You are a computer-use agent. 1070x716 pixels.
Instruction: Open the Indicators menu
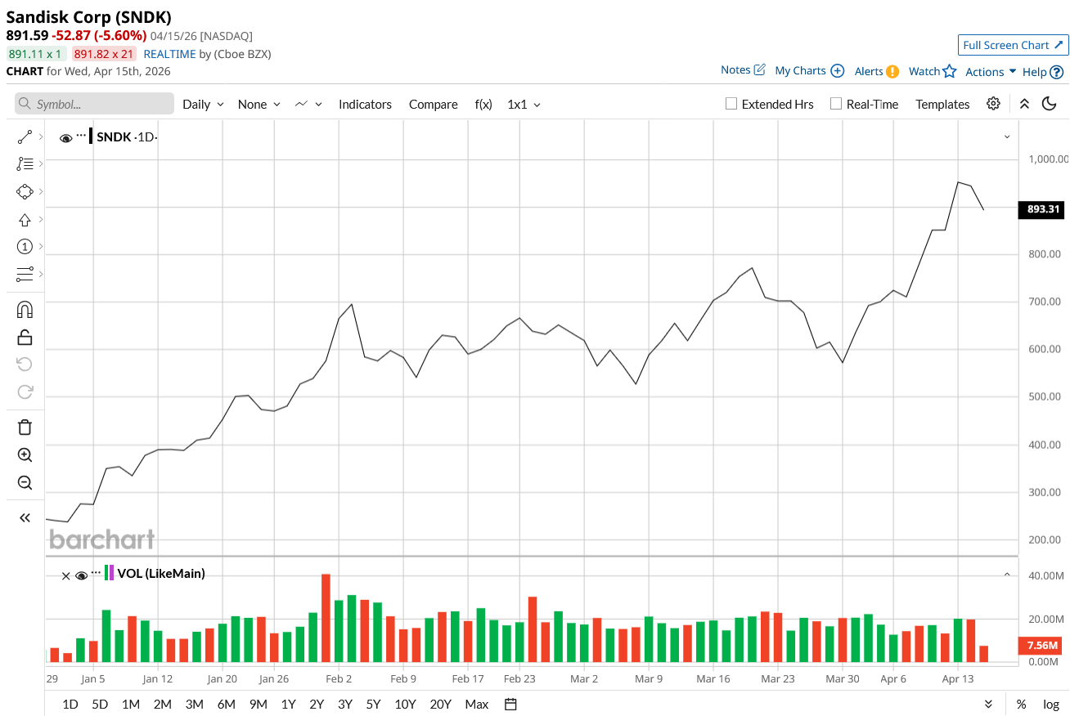coord(365,105)
